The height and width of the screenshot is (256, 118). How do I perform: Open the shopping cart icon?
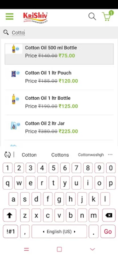[x=108, y=16]
